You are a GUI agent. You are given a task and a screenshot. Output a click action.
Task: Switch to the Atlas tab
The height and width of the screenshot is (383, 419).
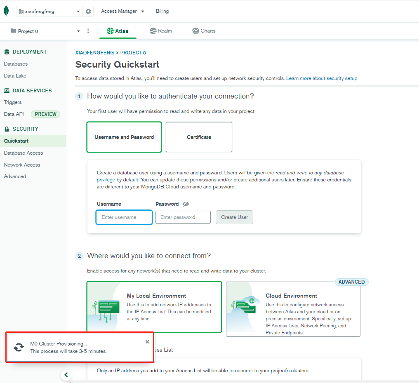(x=118, y=31)
